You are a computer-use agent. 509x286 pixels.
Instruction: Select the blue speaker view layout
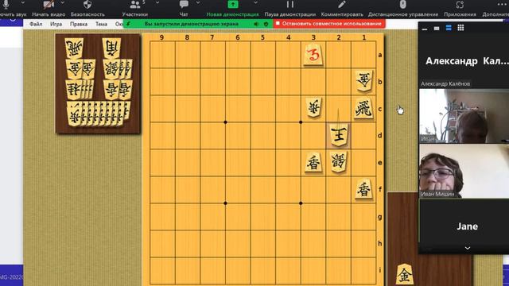coord(449,28)
